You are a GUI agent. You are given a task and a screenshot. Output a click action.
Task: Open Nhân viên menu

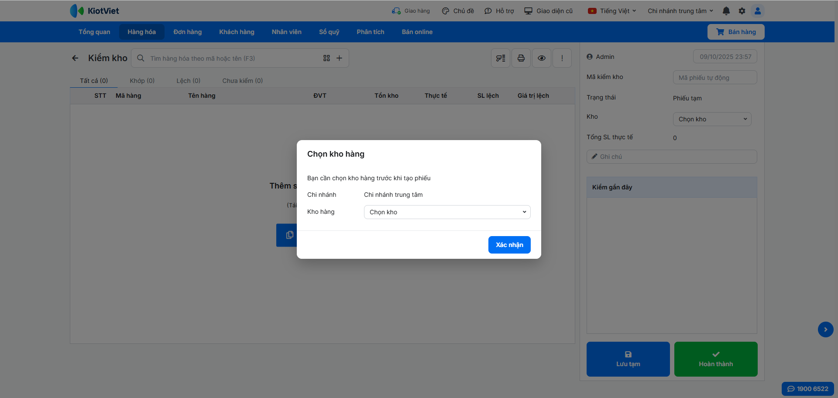point(287,32)
